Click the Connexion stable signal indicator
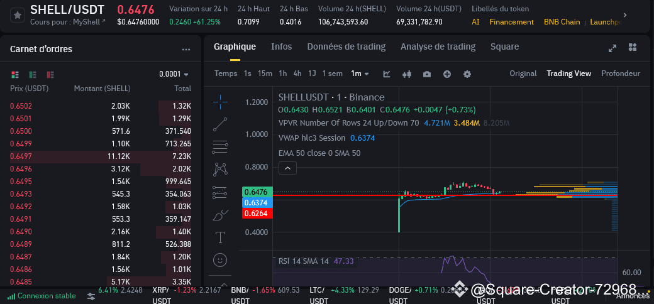 click(x=42, y=296)
